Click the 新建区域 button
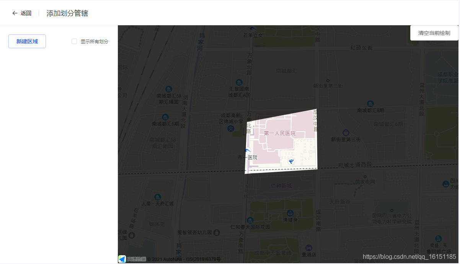 pos(27,41)
